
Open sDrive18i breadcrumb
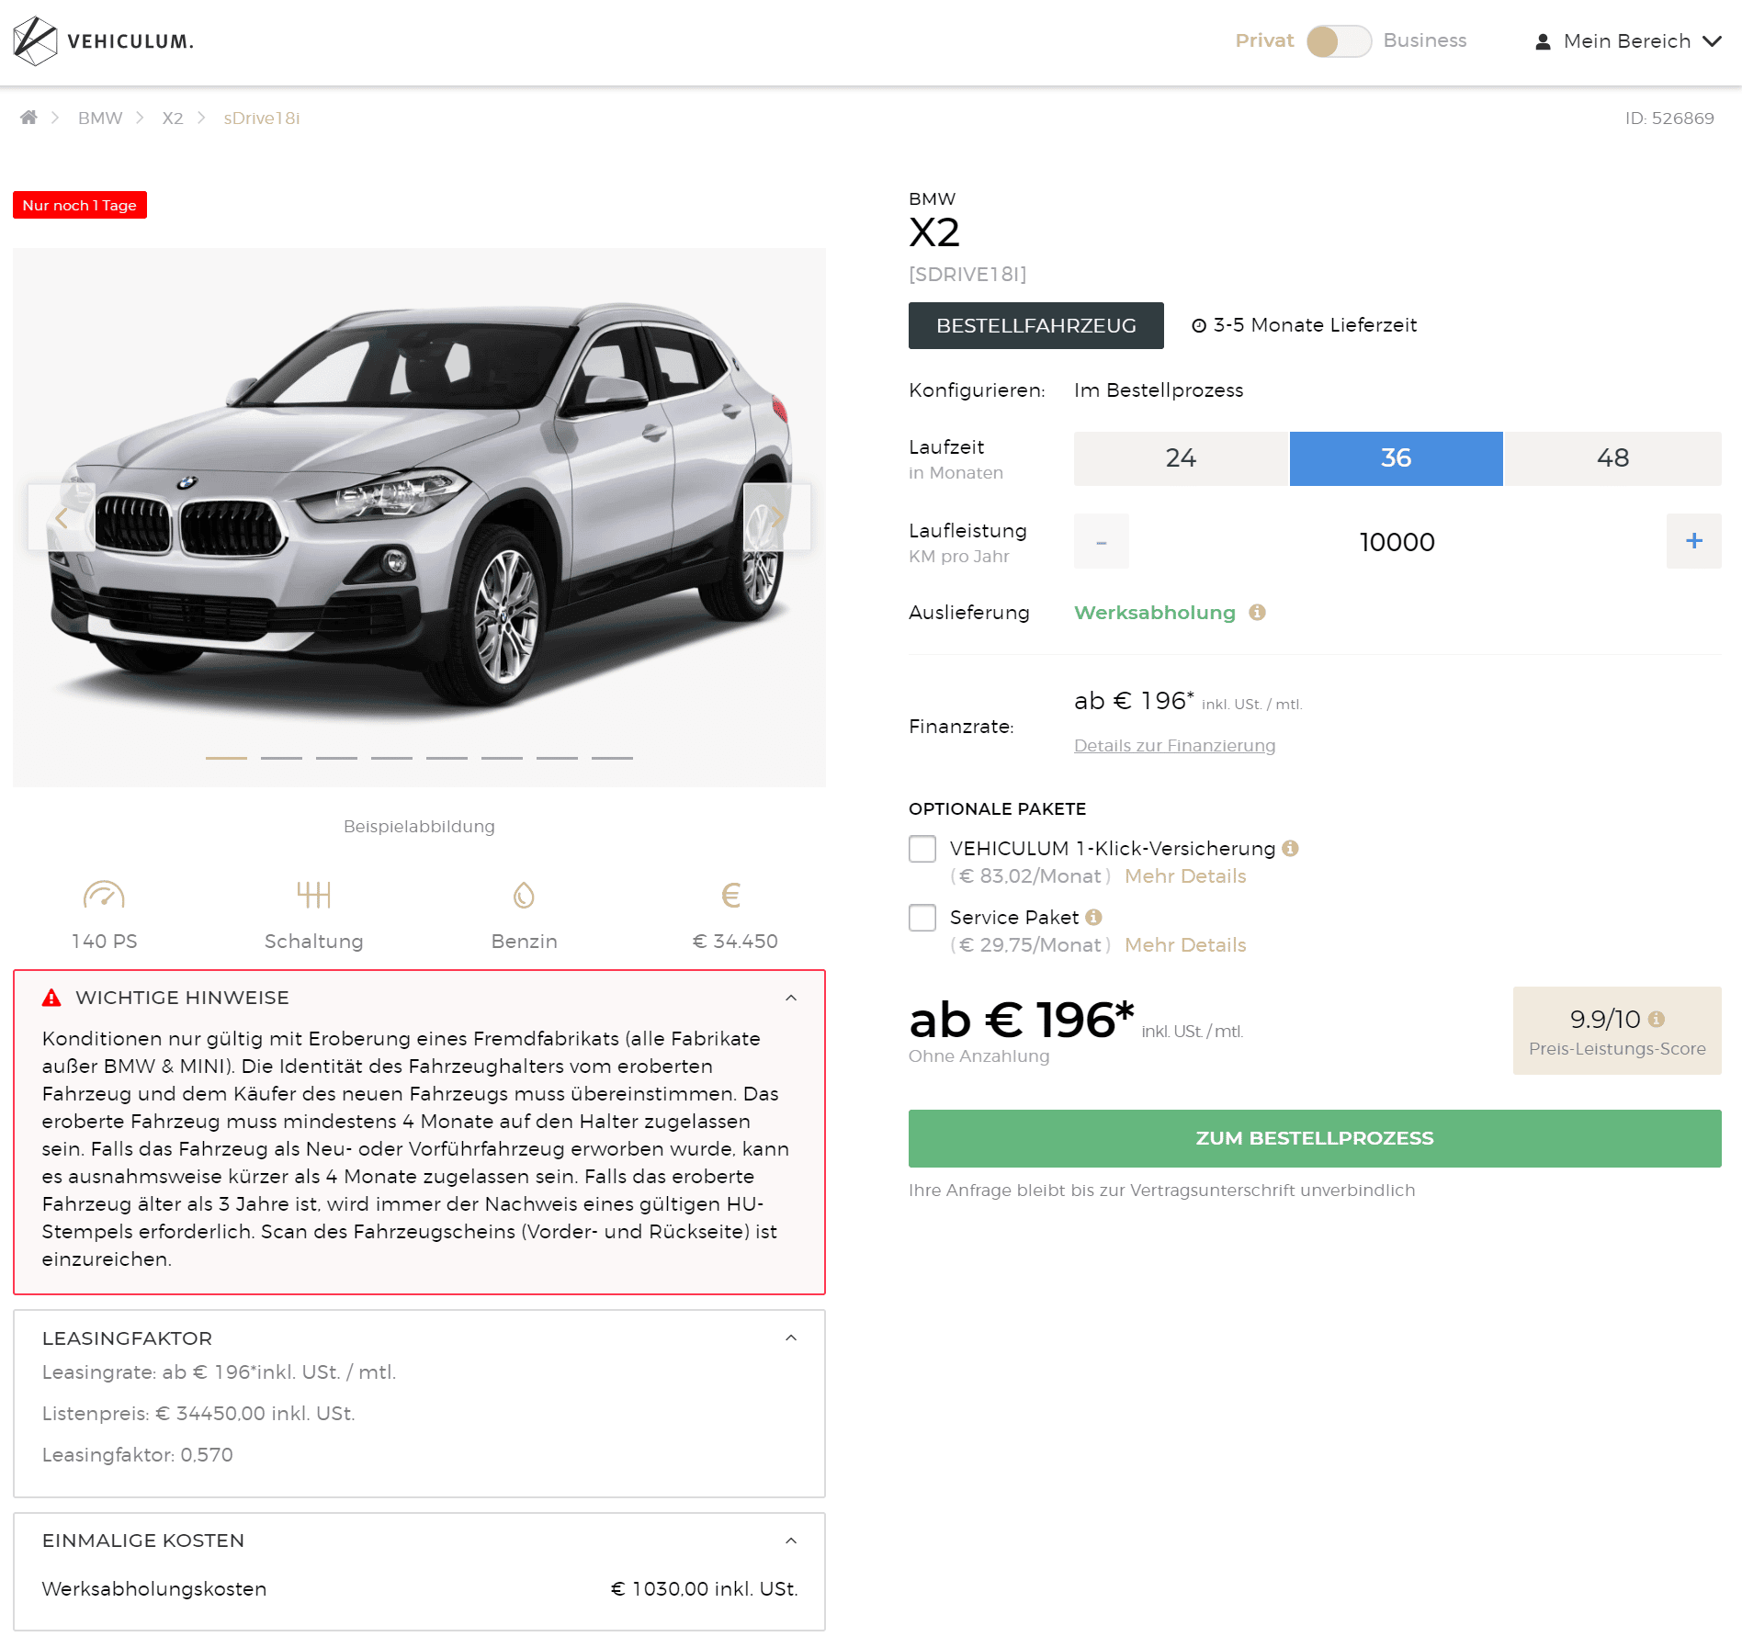click(x=262, y=118)
